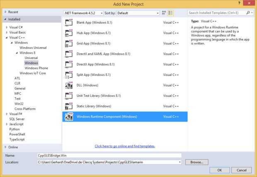
Task: Select the MFC category
Action: (18, 93)
